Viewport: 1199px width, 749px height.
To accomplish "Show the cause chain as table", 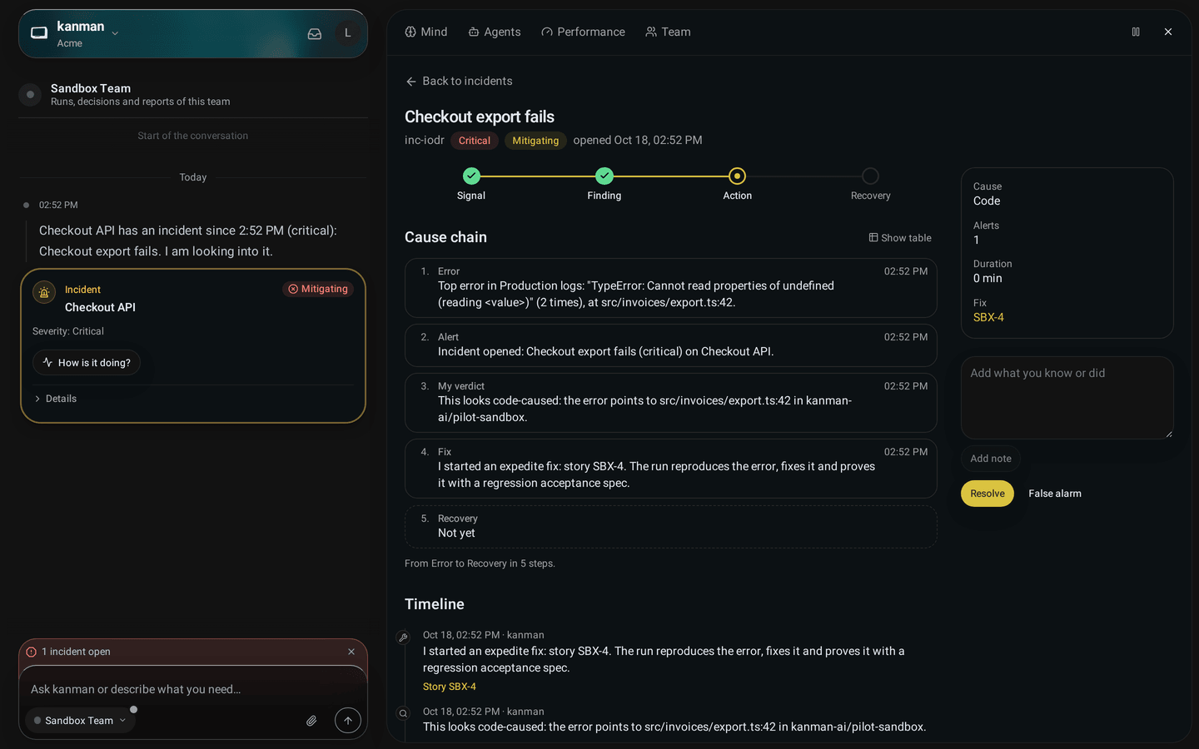I will pyautogui.click(x=900, y=238).
